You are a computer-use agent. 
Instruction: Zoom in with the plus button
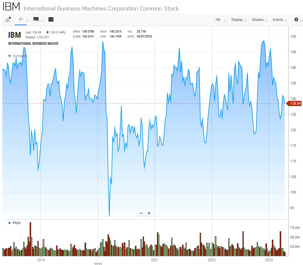149,213
